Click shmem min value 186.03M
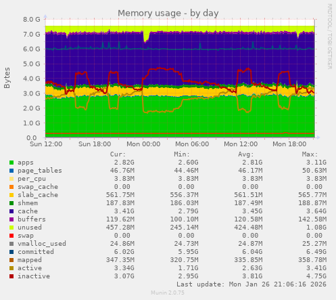This screenshot has height=300, width=336. point(184,203)
